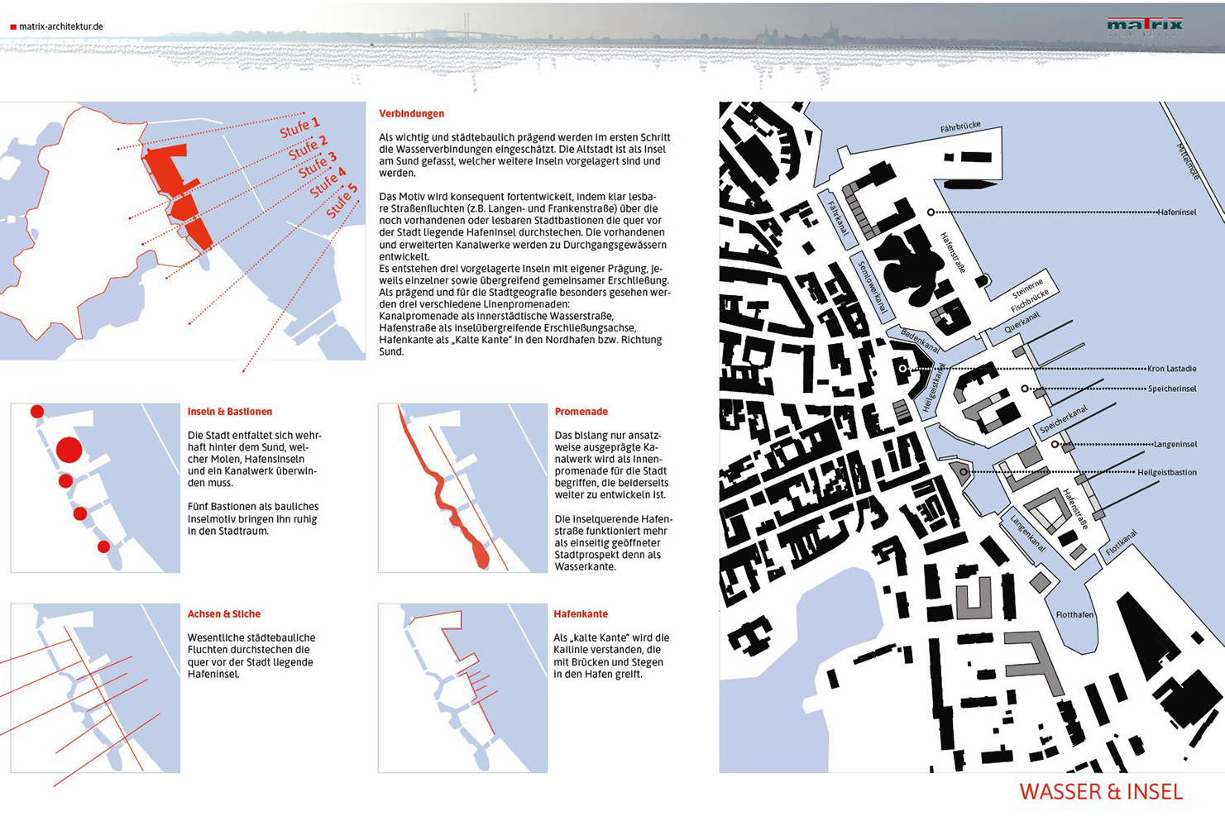Click the 'Kron Lastadie' map legend label

1172,369
